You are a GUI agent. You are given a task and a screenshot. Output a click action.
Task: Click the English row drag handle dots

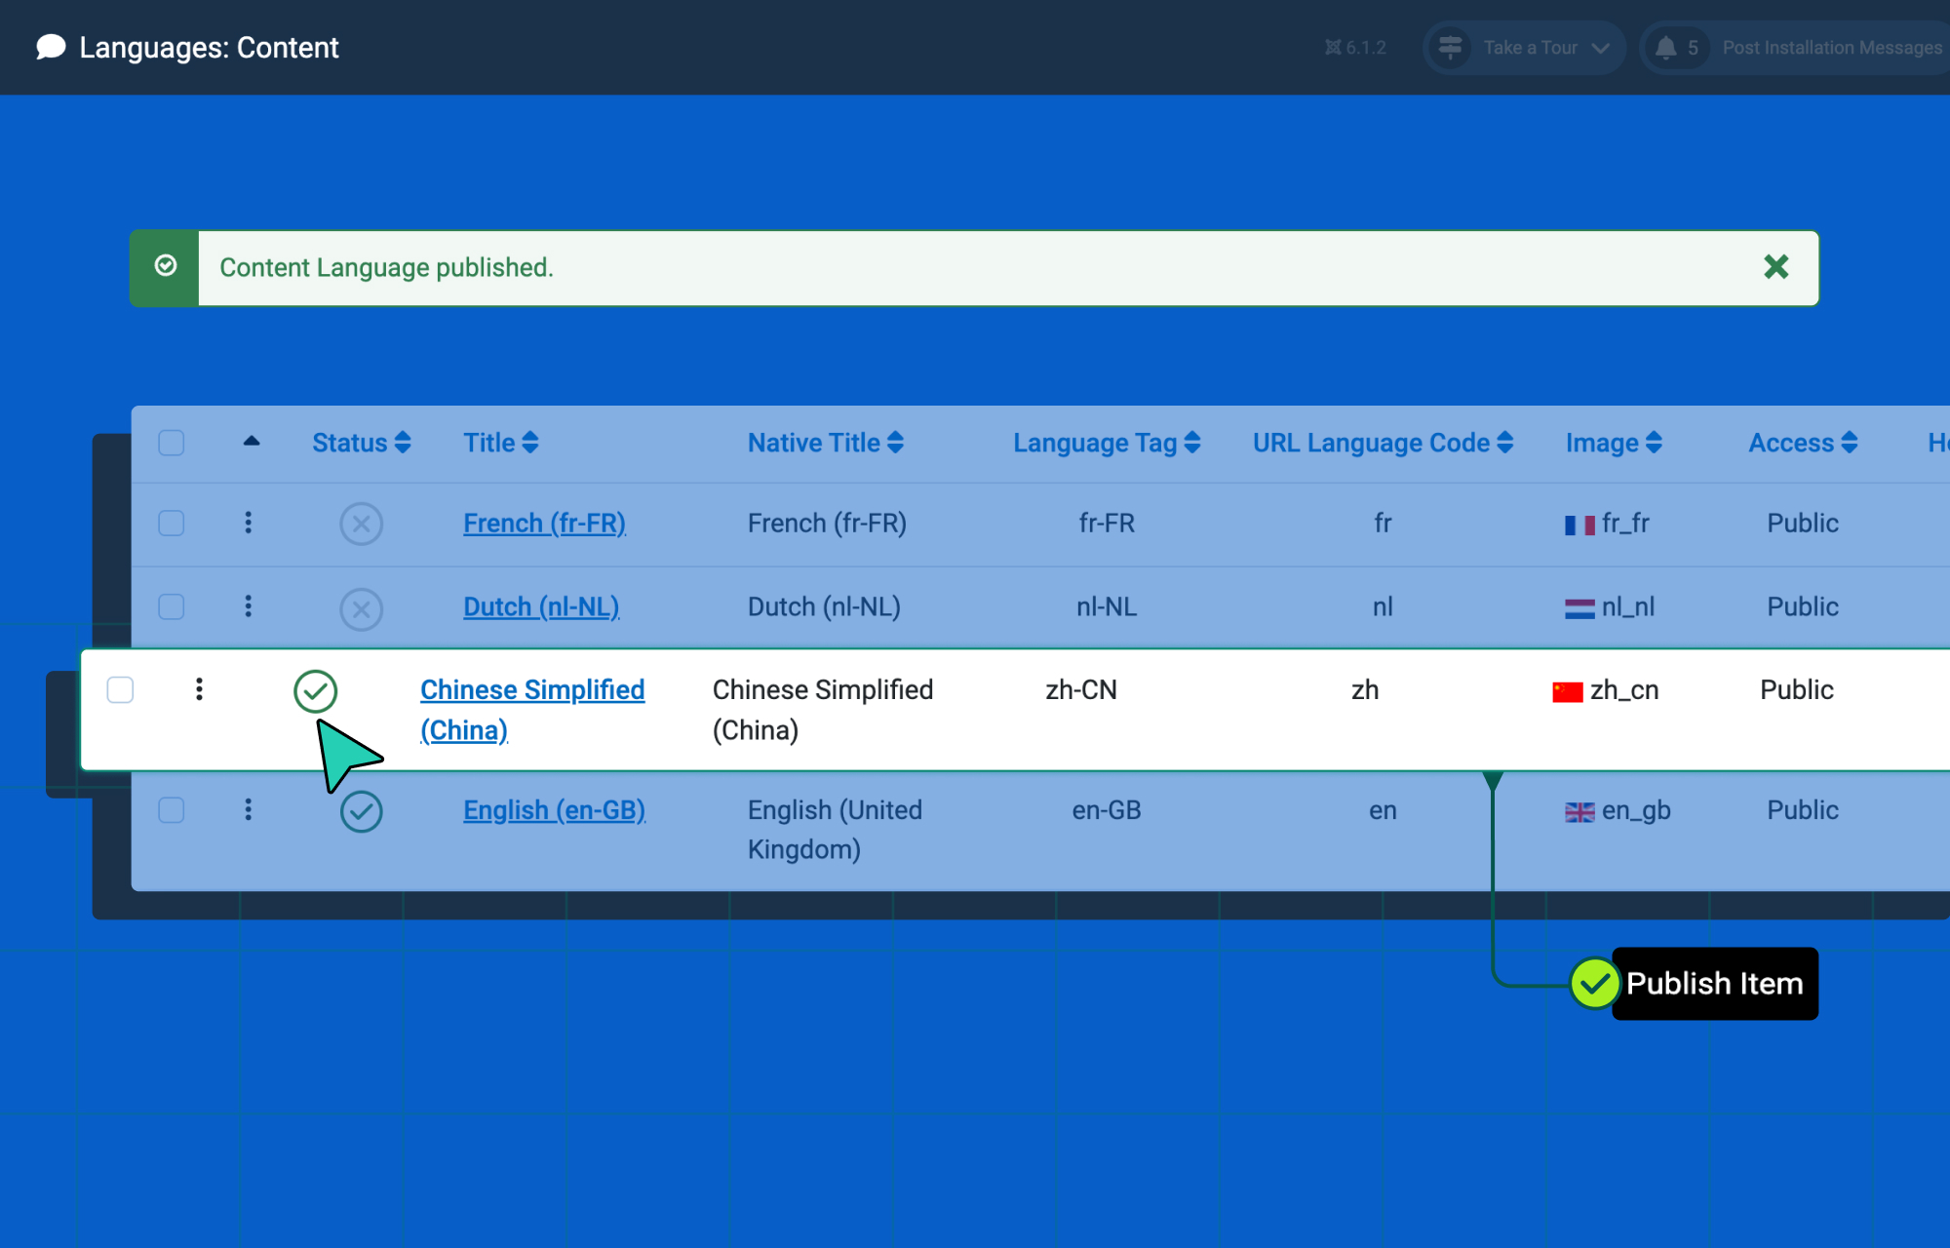click(x=249, y=809)
